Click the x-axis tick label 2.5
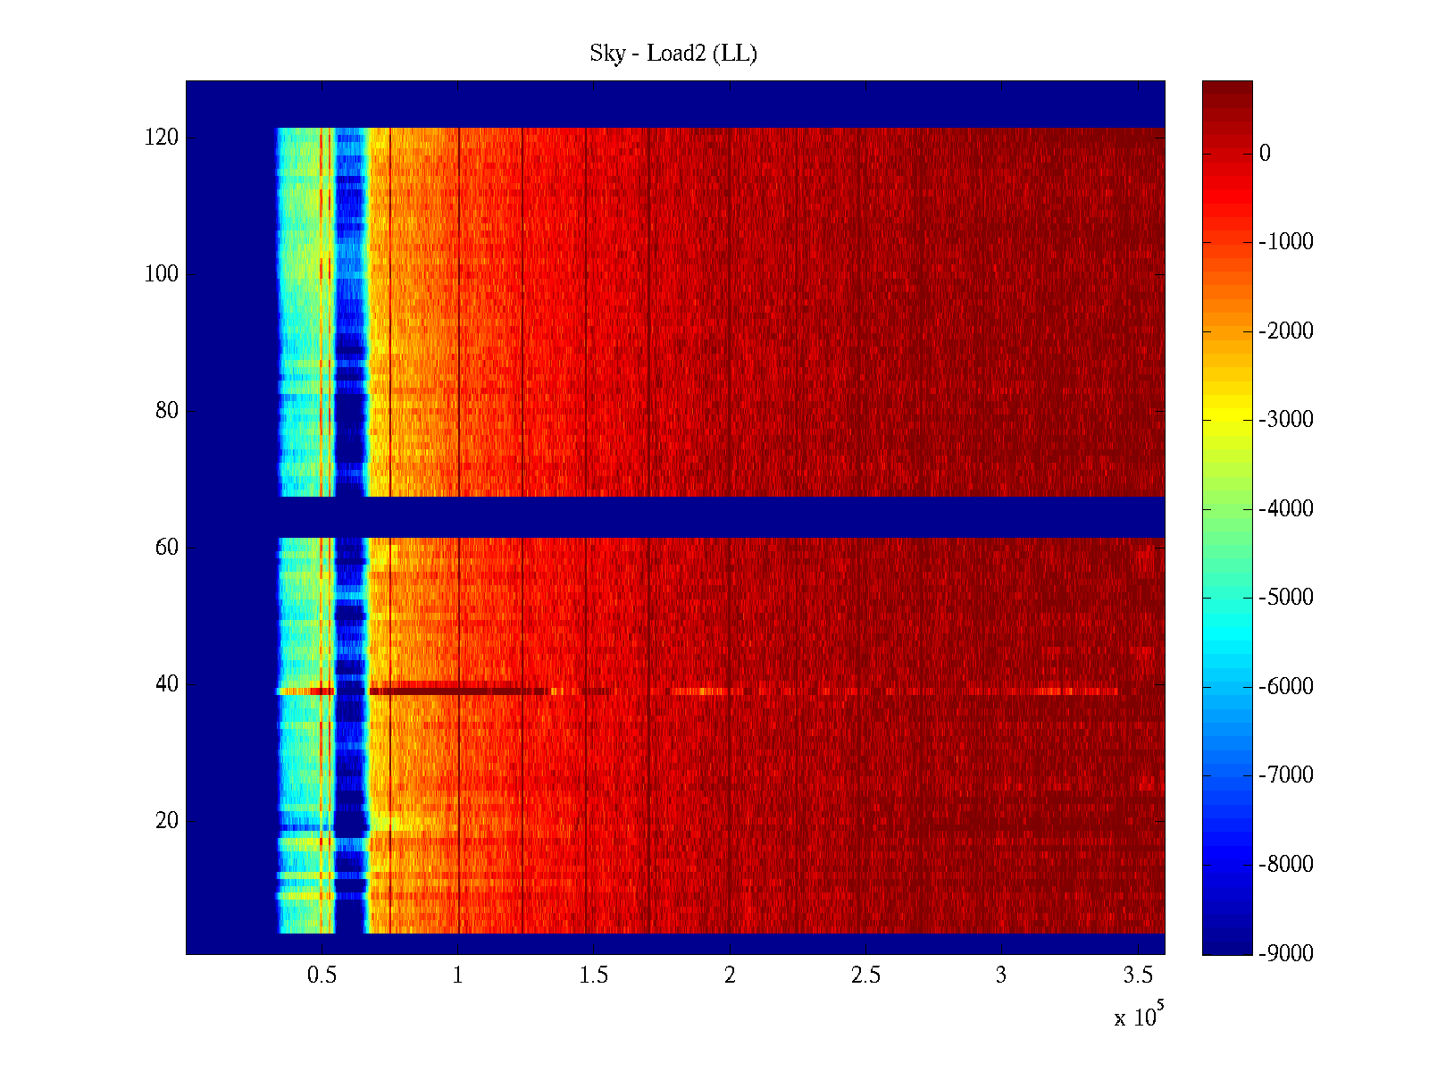Image resolution: width=1429 pixels, height=1072 pixels. tap(865, 976)
